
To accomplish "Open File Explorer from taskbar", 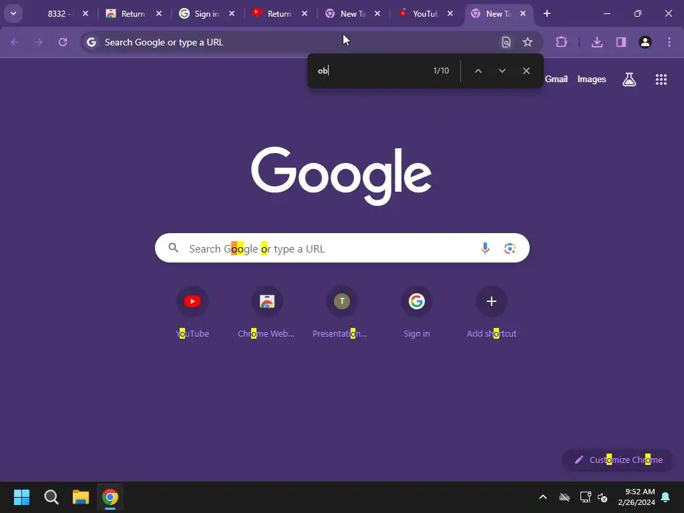I will (81, 497).
